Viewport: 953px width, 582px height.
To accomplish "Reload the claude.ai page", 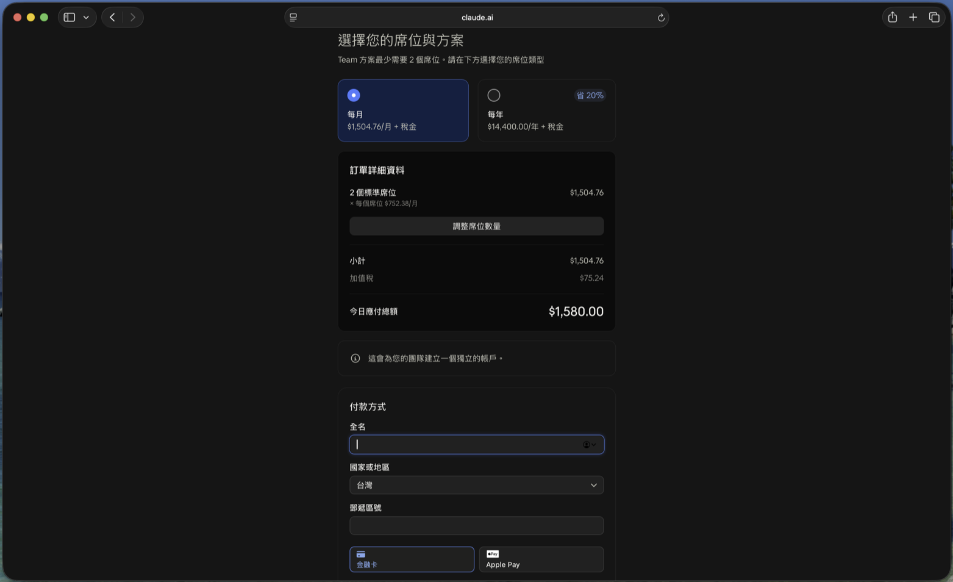I will click(660, 18).
